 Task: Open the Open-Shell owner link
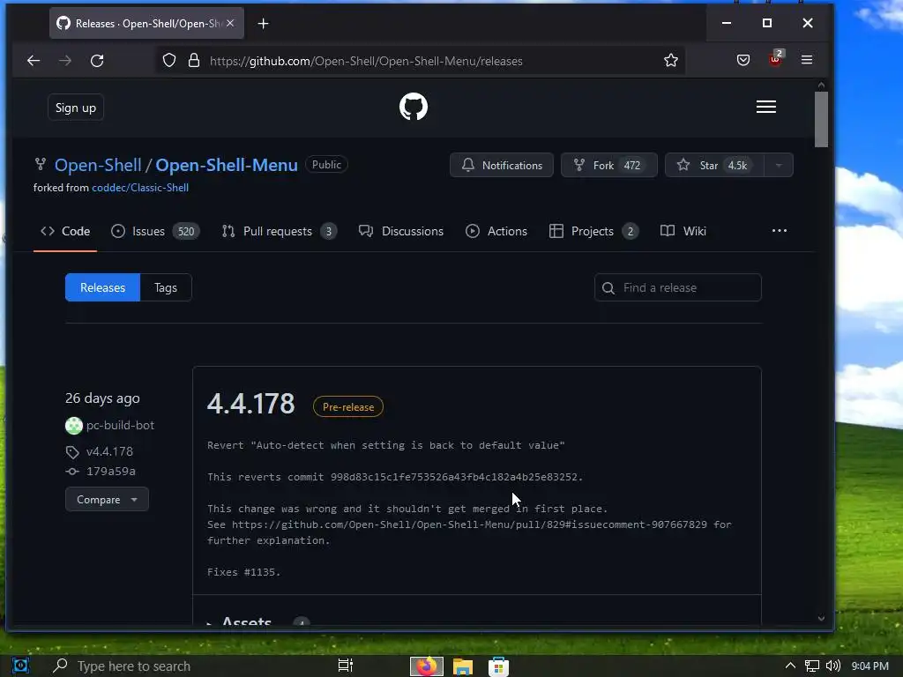pos(98,165)
